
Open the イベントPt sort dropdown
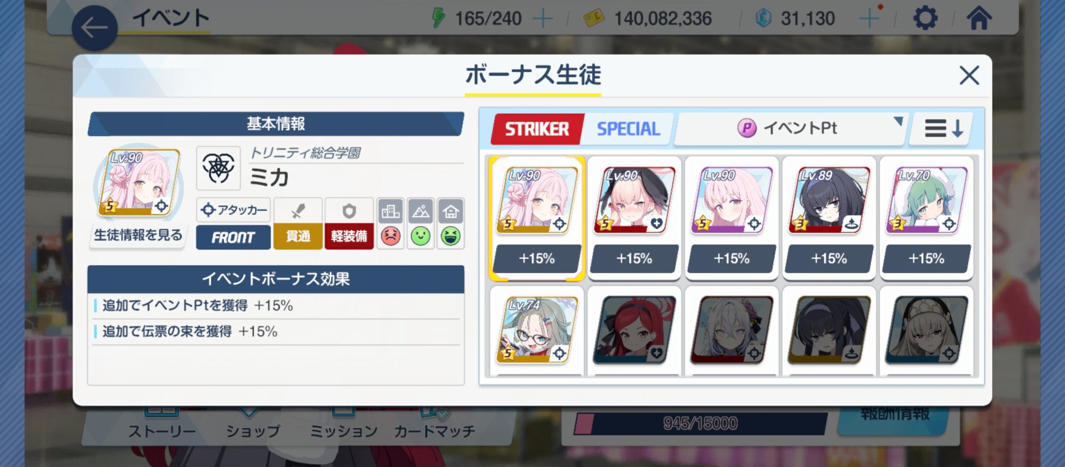790,129
